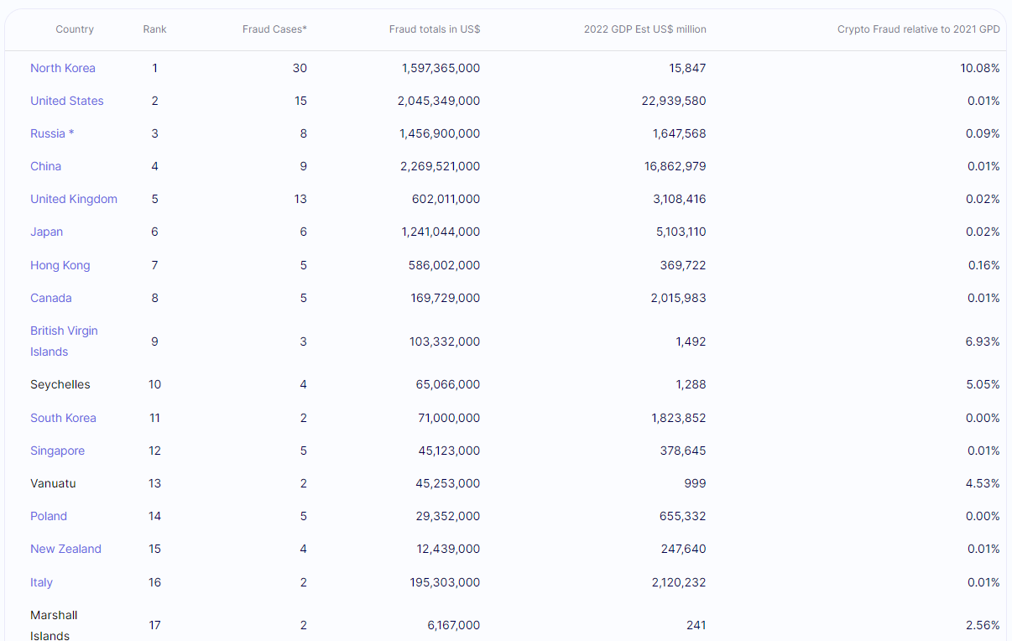Open the North Korea country link
1012x641 pixels.
(63, 68)
